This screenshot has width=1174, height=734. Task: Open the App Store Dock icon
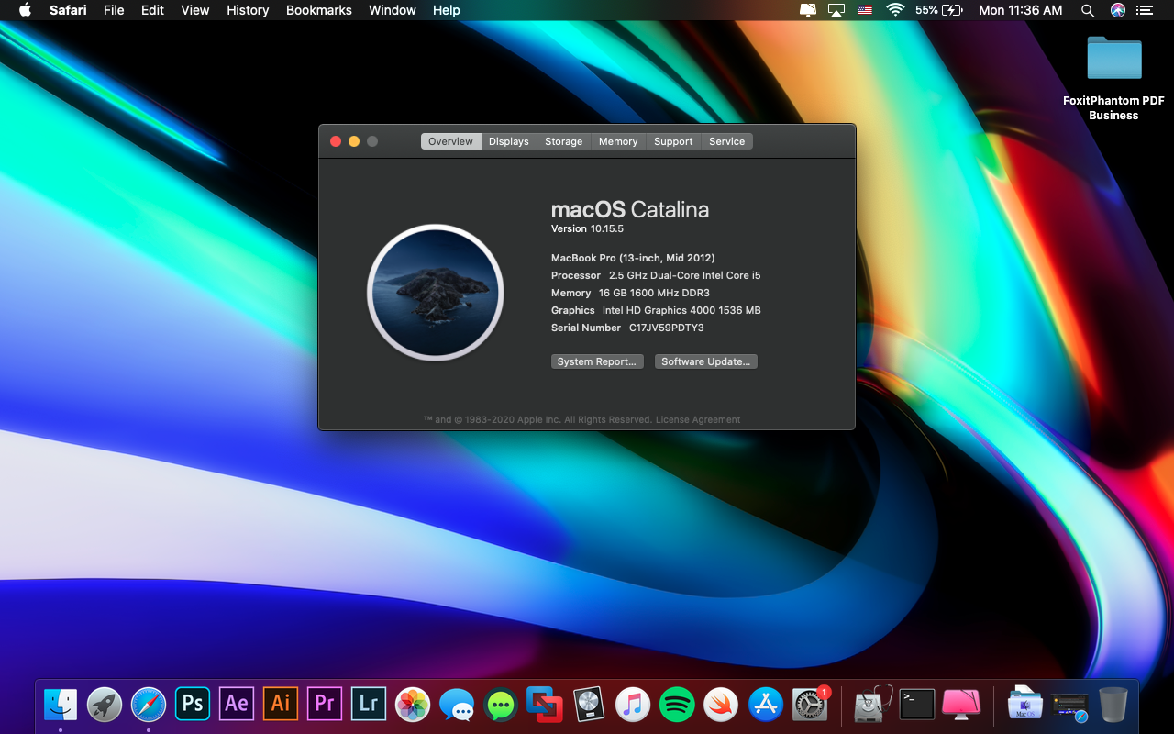click(x=765, y=705)
